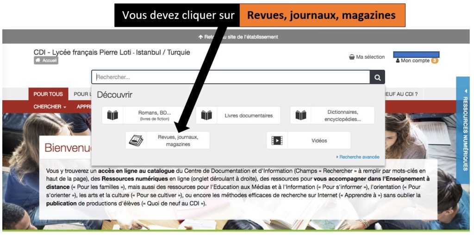Image resolution: width=474 pixels, height=235 pixels.
Task: Click the Romans, BD book icon
Action: (x=112, y=115)
